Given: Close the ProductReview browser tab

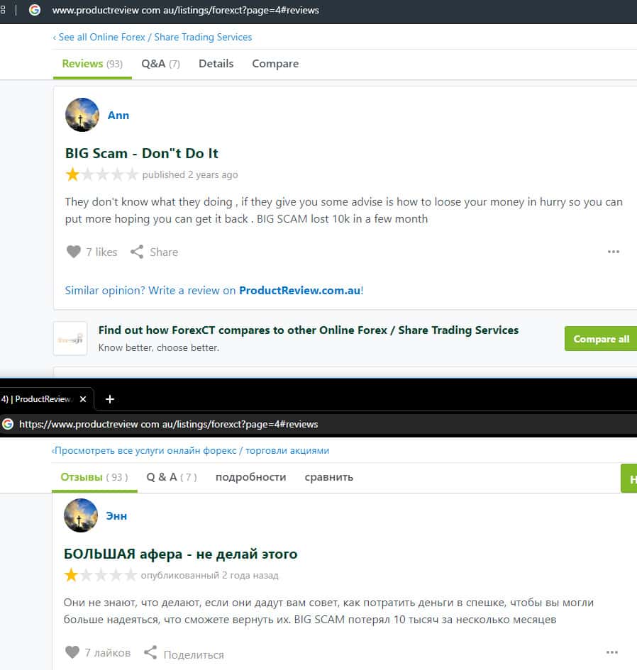Looking at the screenshot, I should pos(83,399).
